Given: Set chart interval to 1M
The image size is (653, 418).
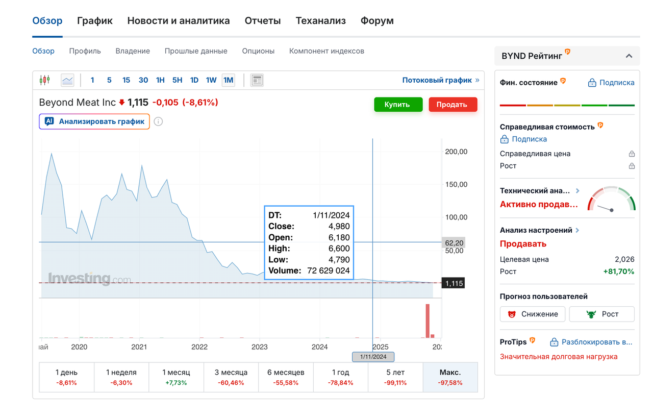Looking at the screenshot, I should (229, 80).
